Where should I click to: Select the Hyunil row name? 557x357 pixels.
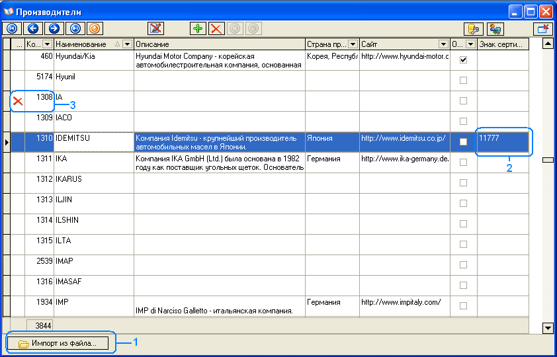pyautogui.click(x=94, y=81)
